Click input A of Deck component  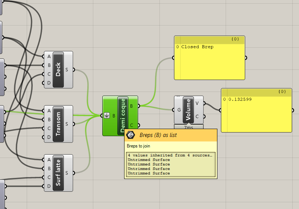pyautogui.click(x=49, y=57)
